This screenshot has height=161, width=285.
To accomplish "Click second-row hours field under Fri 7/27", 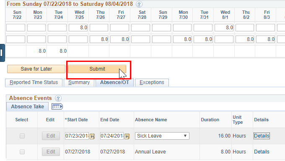I will [x=119, y=39].
